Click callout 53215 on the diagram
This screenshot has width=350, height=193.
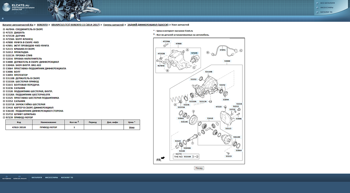pyautogui.click(x=228, y=156)
